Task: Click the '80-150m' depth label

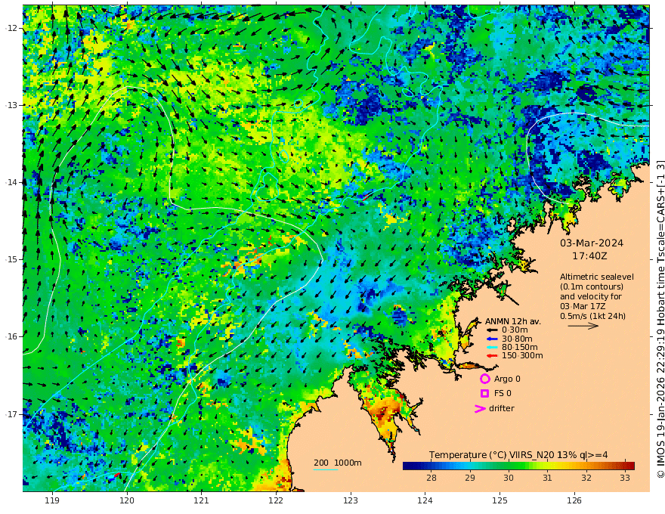Action: tap(520, 347)
